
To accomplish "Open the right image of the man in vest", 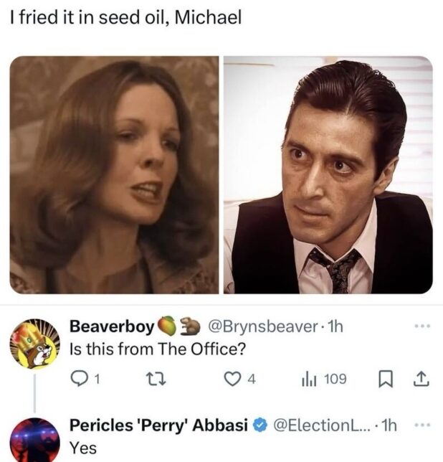I will 328,174.
